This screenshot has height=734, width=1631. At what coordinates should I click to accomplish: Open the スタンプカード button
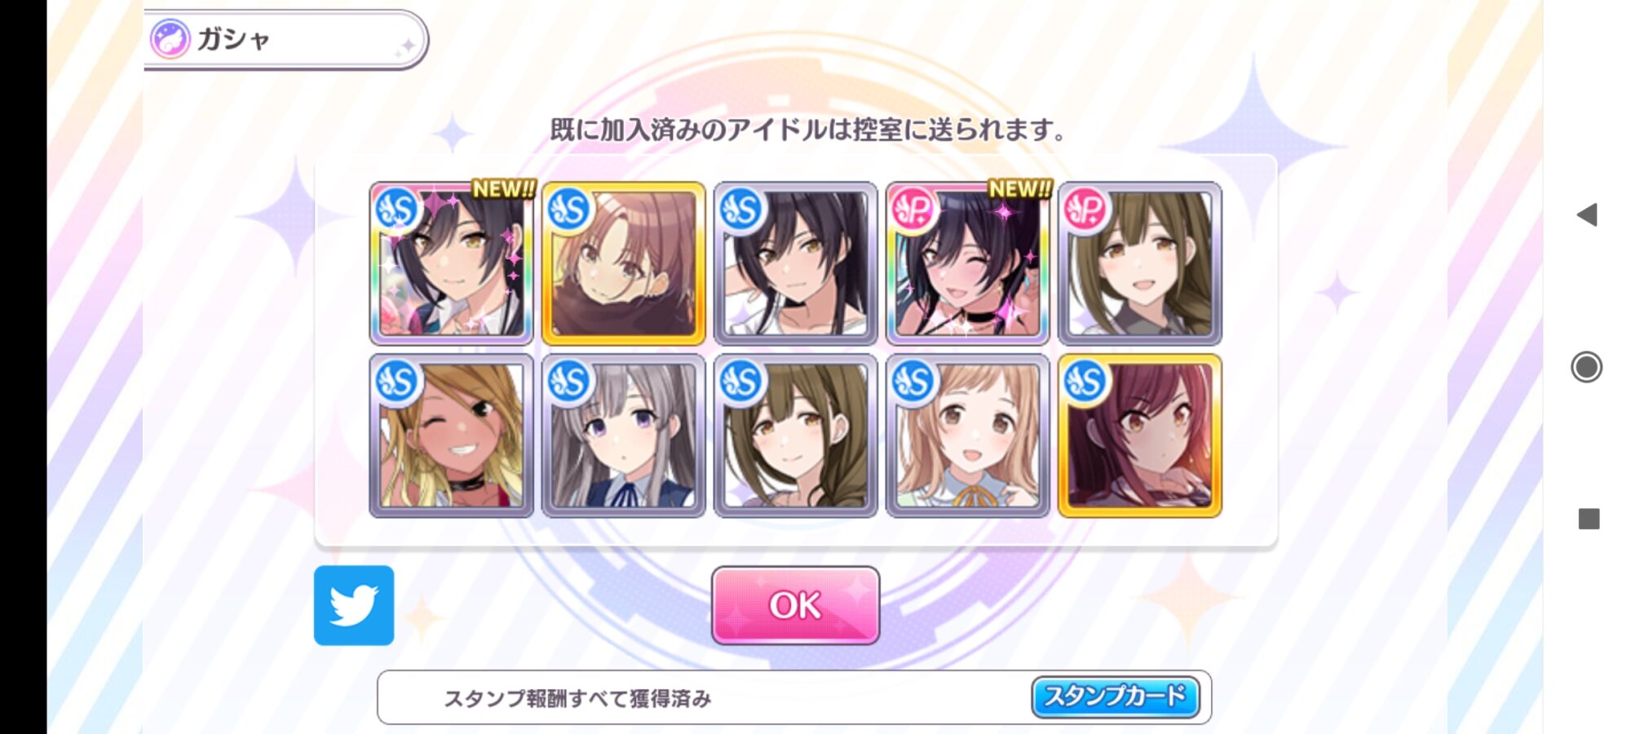pyautogui.click(x=1115, y=696)
